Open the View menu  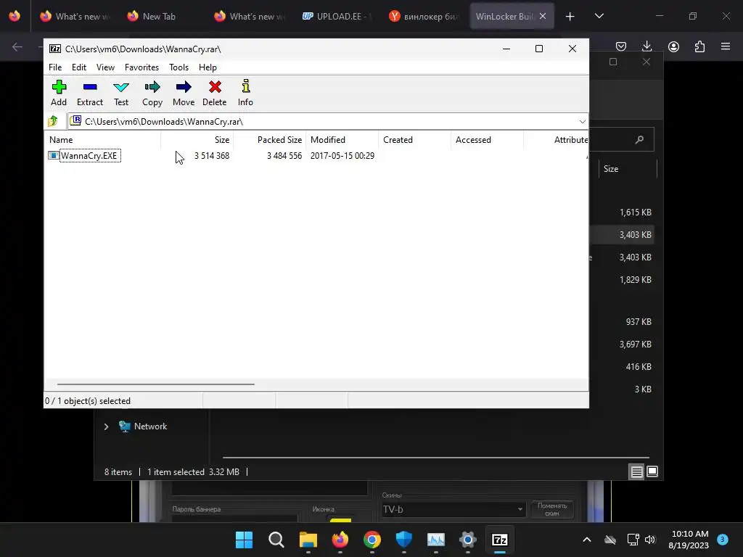click(105, 67)
